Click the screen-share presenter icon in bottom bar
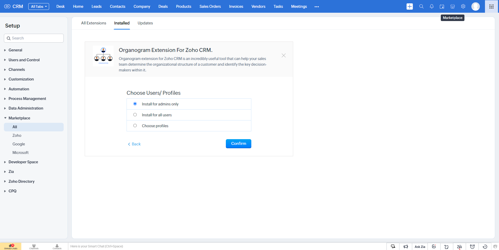This screenshot has height=250, width=499. 393,247
